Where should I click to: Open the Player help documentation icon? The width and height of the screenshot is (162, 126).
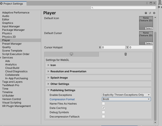[146, 13]
